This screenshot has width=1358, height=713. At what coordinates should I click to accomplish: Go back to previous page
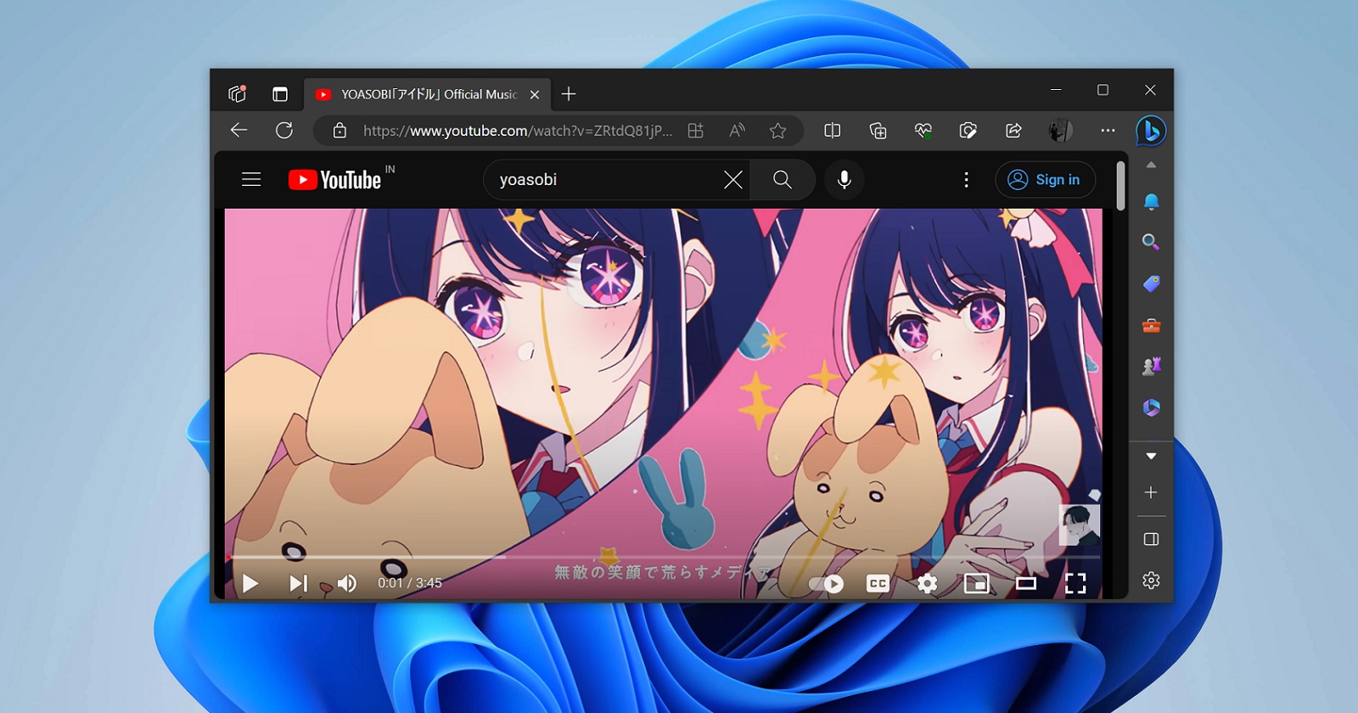(x=239, y=130)
